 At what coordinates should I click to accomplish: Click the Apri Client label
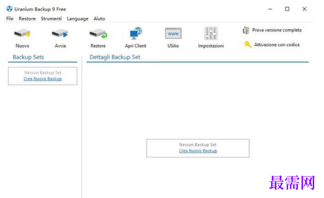click(136, 46)
